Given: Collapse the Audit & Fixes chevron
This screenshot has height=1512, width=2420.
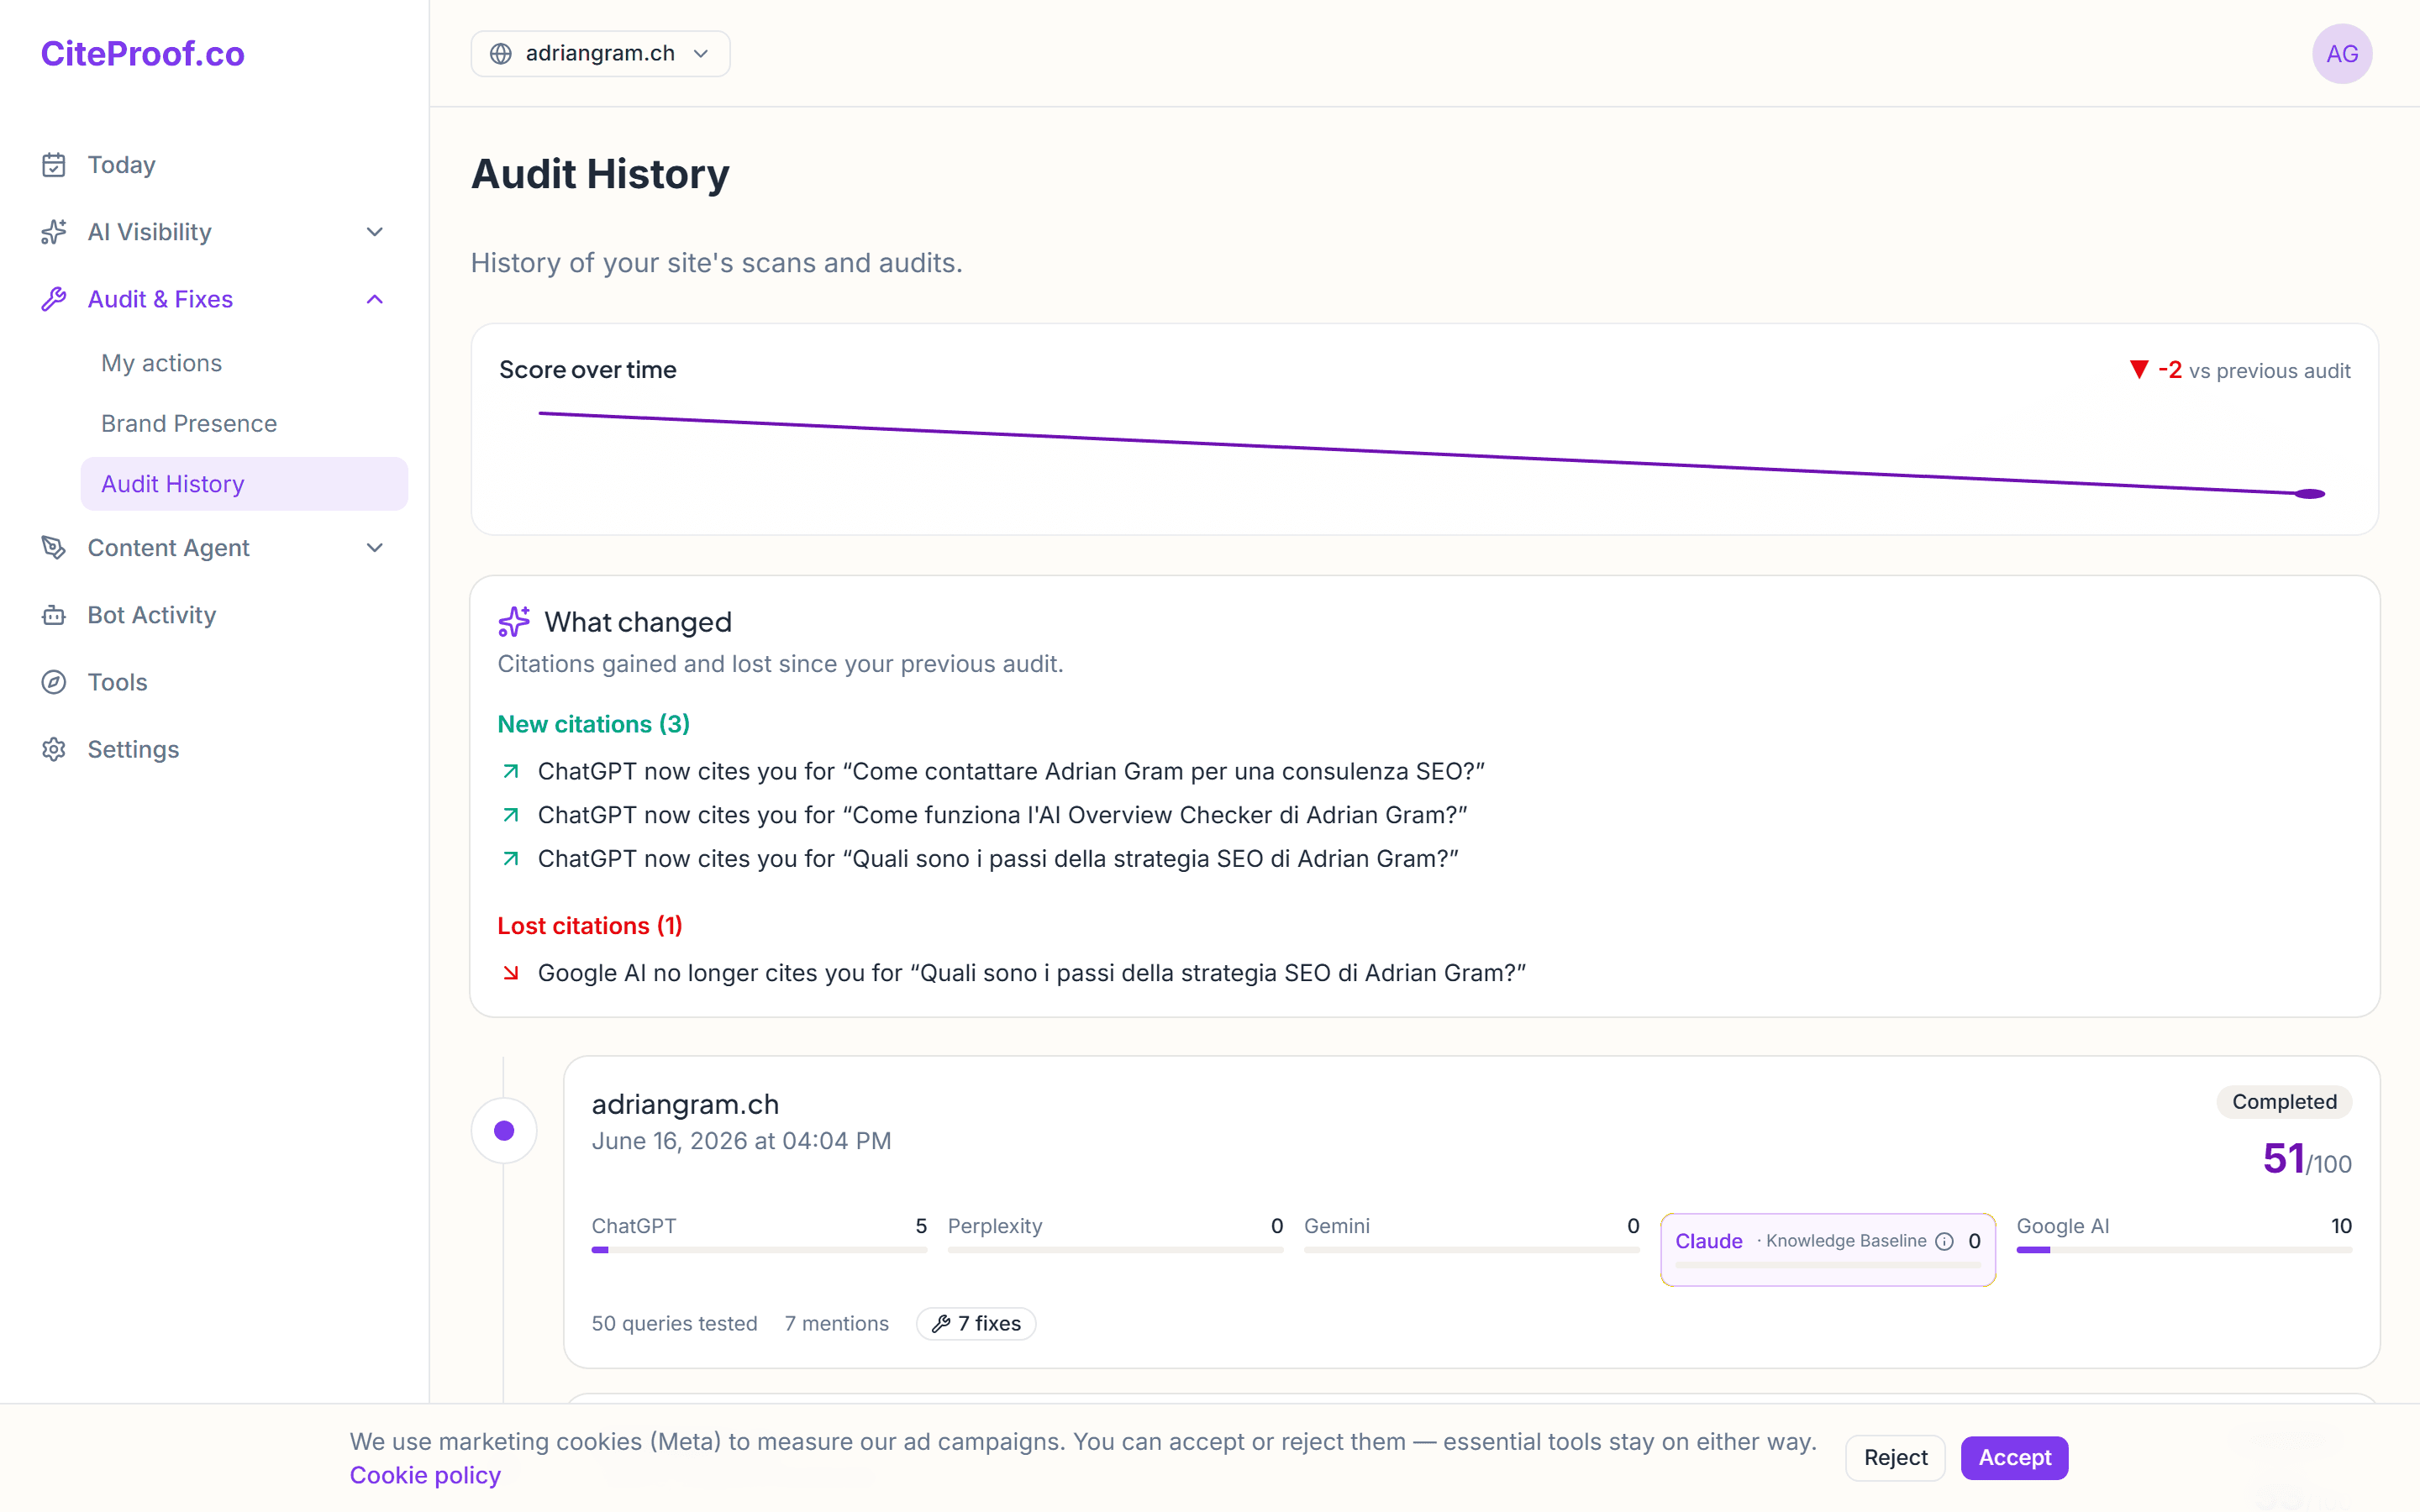Looking at the screenshot, I should [375, 299].
